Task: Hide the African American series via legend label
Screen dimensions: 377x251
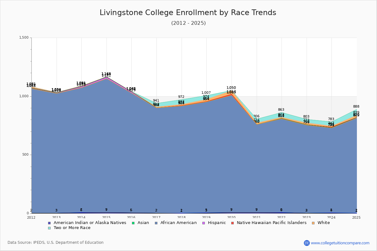Action: pos(178,223)
